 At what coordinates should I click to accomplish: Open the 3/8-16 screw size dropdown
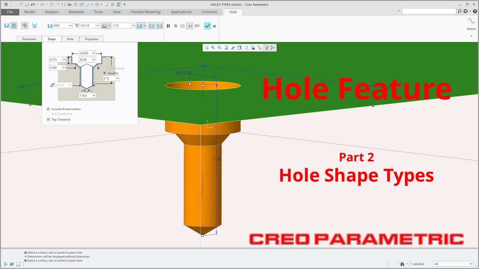[98, 26]
